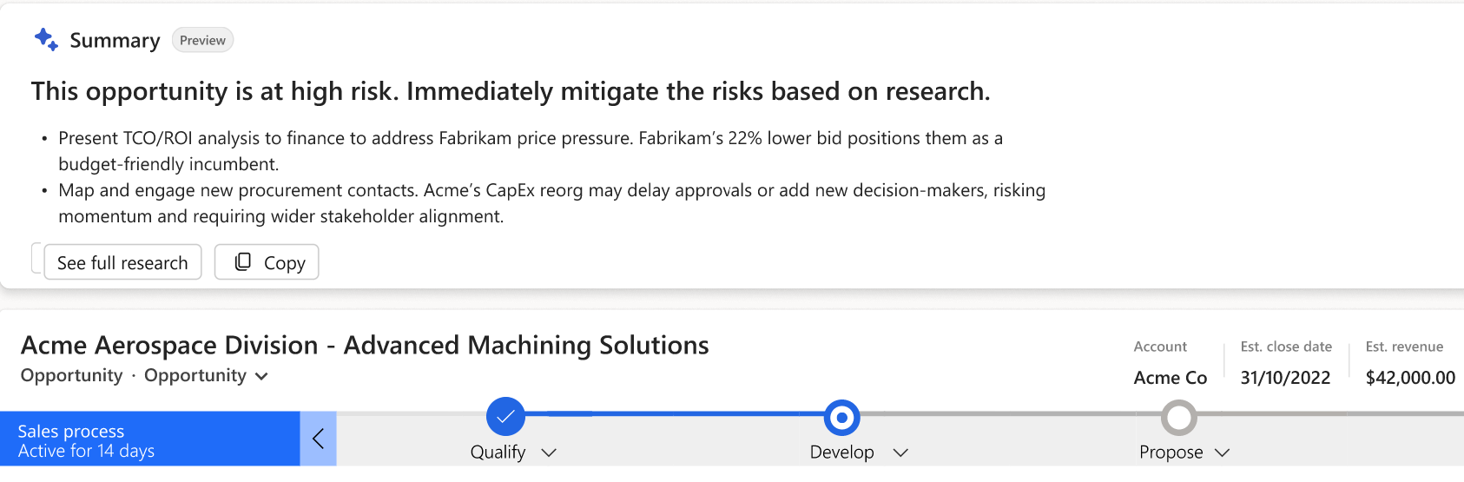
Task: Click the completed Qualify stage checkmark circle
Action: pos(505,417)
